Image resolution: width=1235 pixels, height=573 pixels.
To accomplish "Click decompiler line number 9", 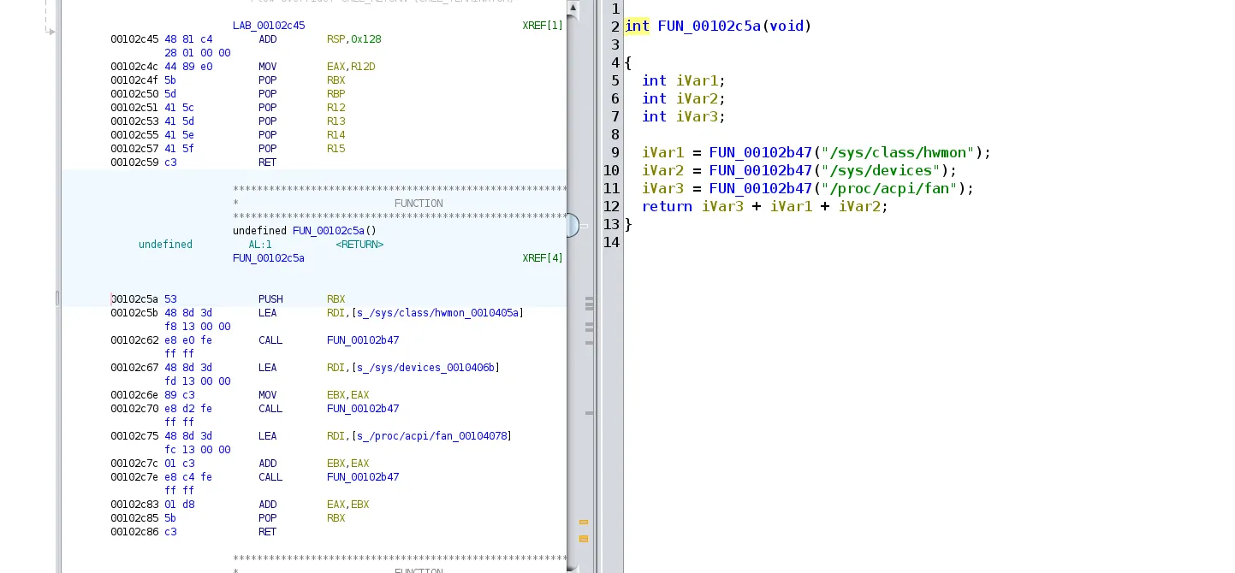I will point(615,152).
